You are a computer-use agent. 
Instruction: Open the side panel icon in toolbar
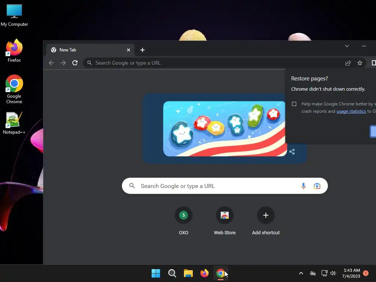(373, 63)
